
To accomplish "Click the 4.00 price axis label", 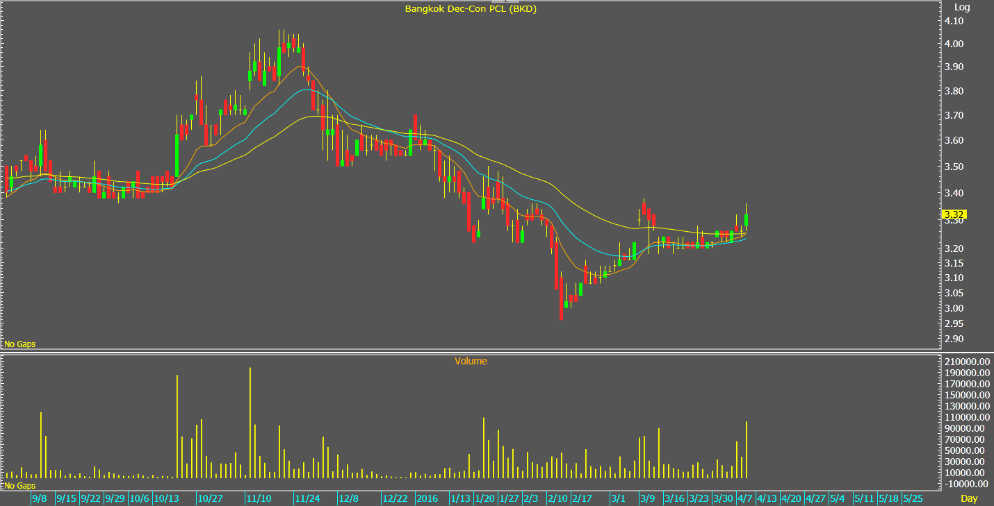I will (954, 44).
